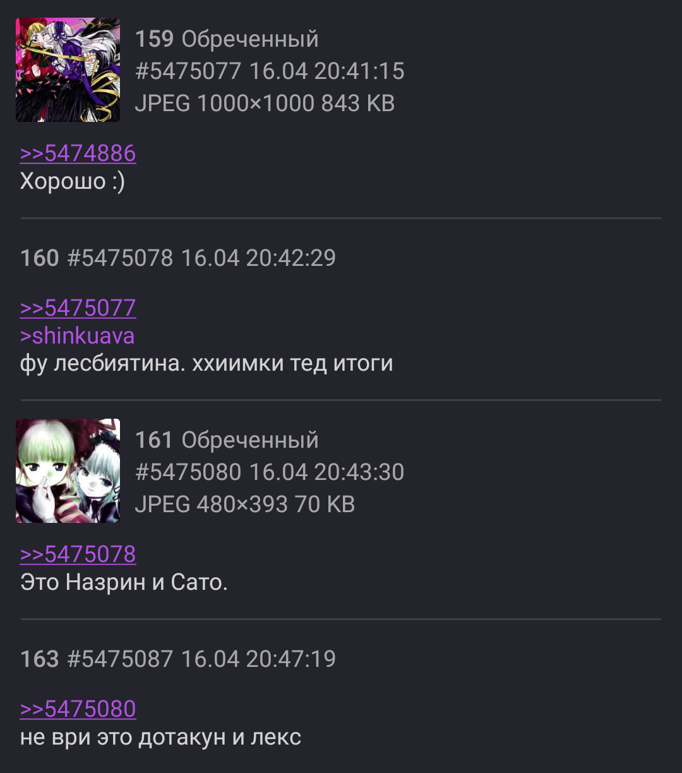Follow reply link >>5475077
The height and width of the screenshot is (773, 682).
click(x=78, y=308)
